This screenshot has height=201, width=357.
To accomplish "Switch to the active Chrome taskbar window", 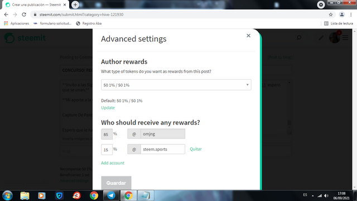I will coord(128,195).
